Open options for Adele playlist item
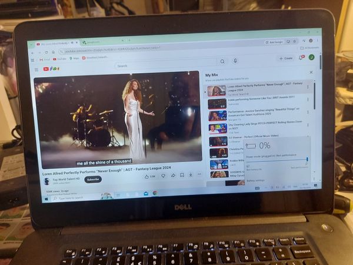353x265 pixels. click(x=308, y=100)
